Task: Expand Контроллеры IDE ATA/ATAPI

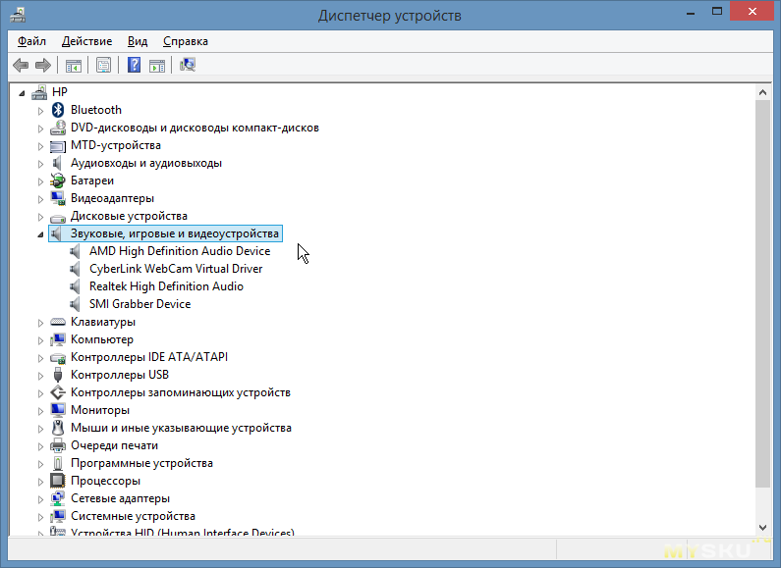Action: [41, 358]
